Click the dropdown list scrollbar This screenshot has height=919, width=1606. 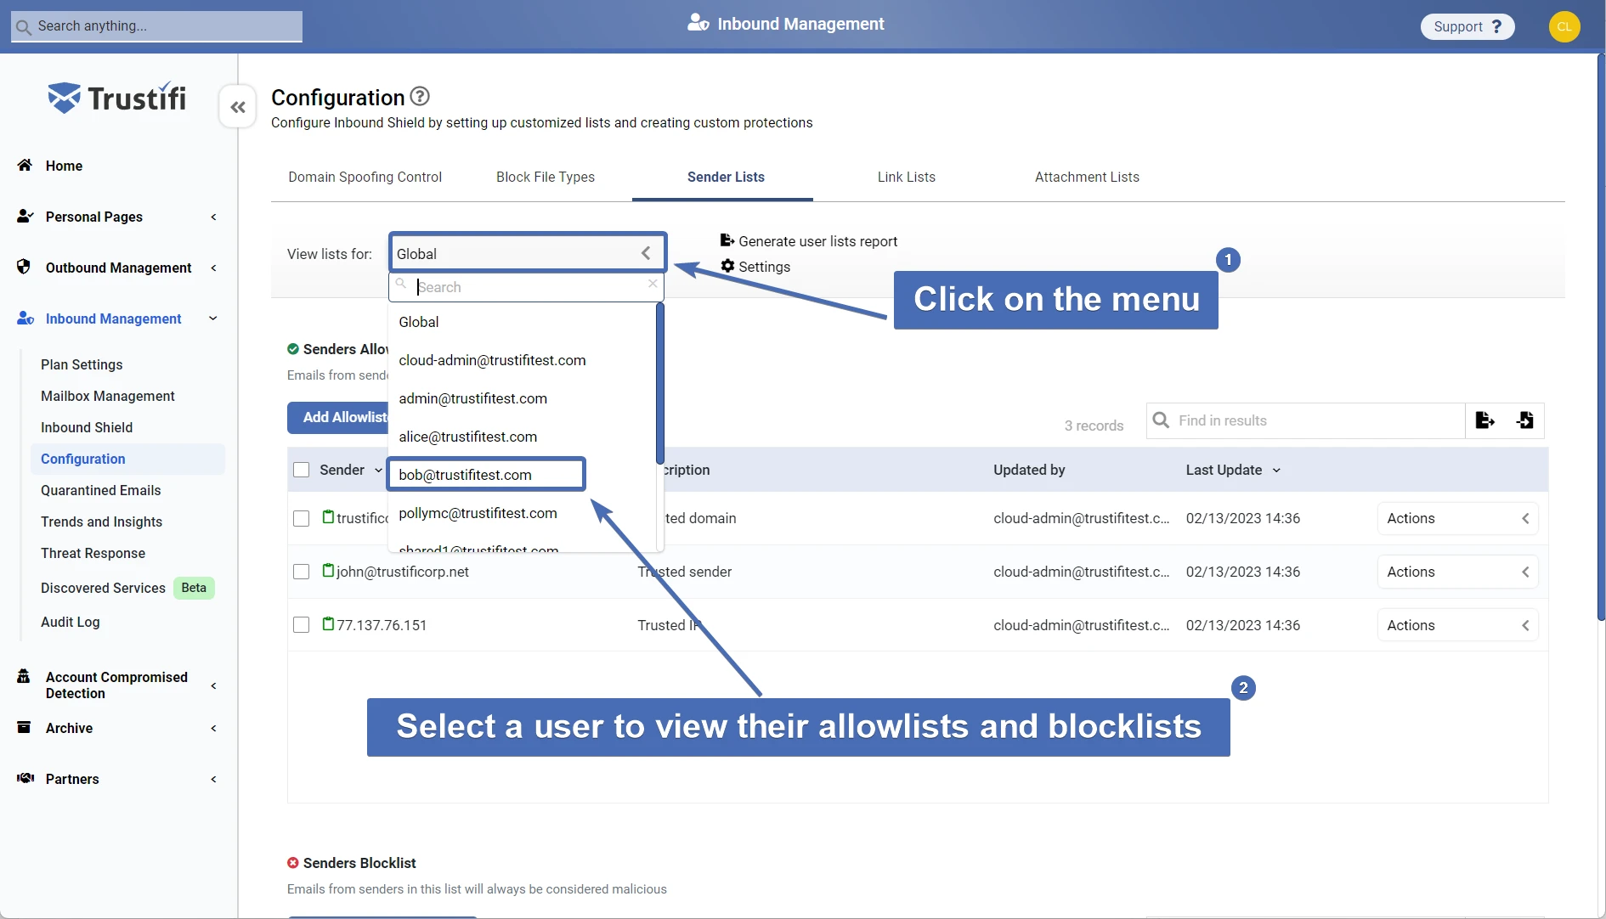point(659,382)
